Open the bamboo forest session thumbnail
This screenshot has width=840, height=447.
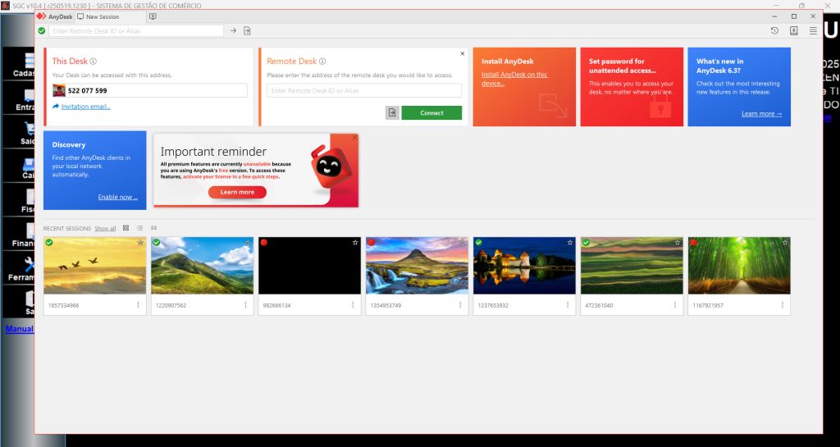pos(739,266)
